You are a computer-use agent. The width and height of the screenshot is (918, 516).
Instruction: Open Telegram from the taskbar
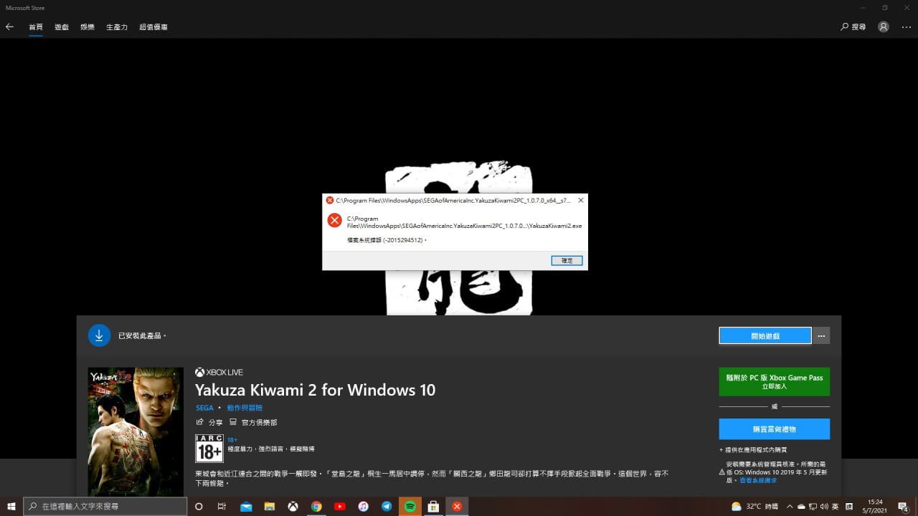click(387, 506)
